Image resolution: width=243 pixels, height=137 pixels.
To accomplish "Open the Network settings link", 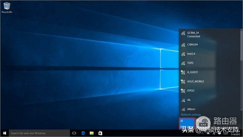I will [x=191, y=115].
